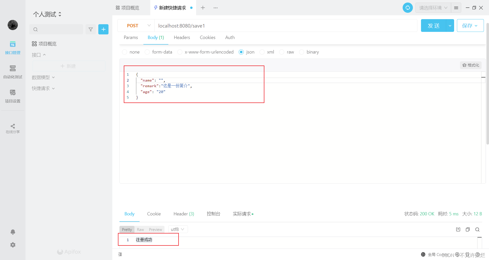Screen dimensions: 489x260
Task: Open the 自动化测试 sidebar panel
Action: 13,72
